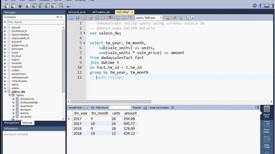This screenshot has width=275, height=154.
Task: Click the create new table icon
Action: [34, 6]
